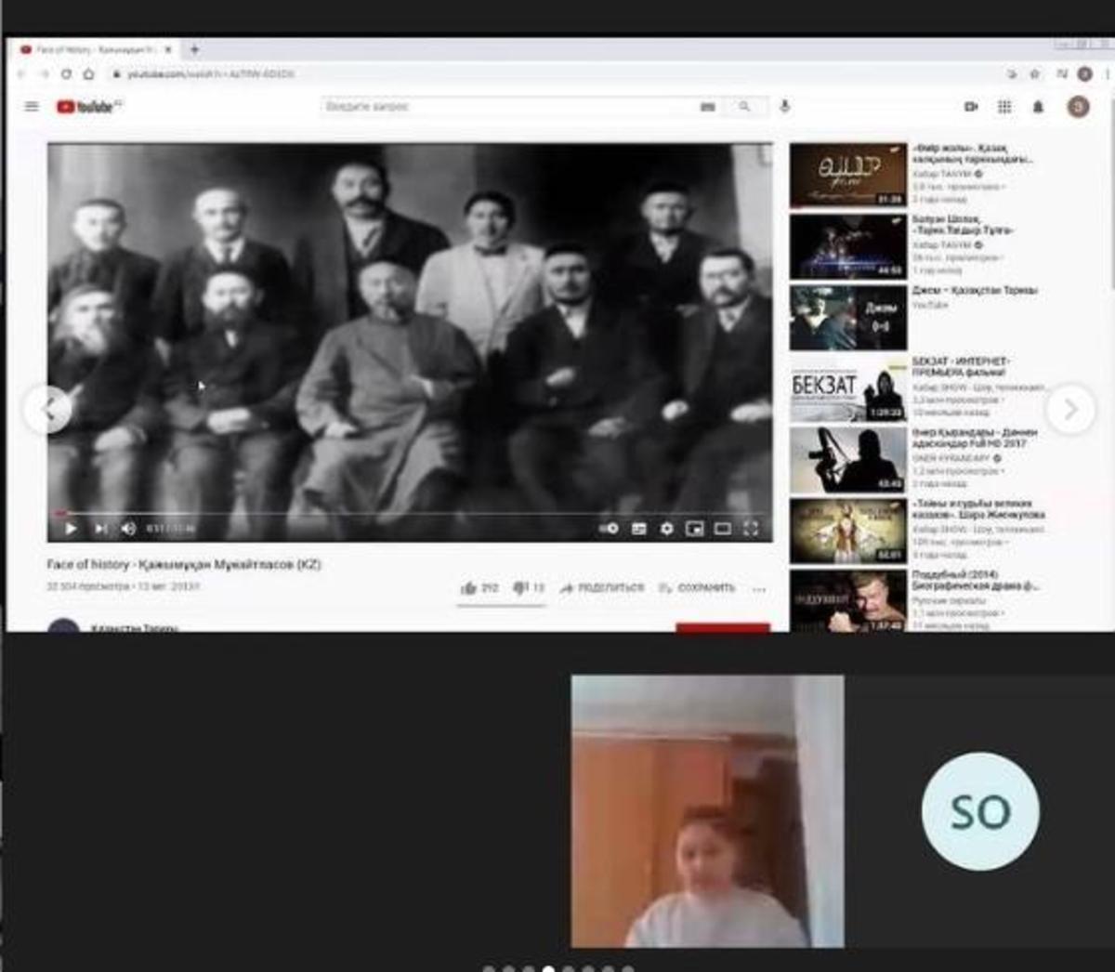The image size is (1115, 972).
Task: Toggle autoplay switch in the player
Action: click(609, 529)
